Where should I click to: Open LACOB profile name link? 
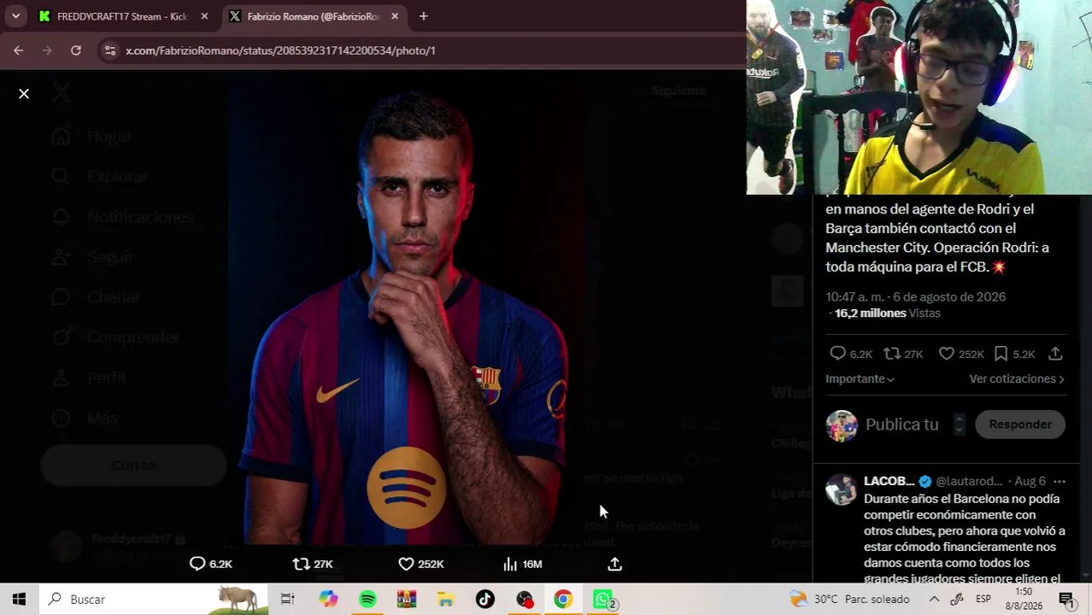point(889,481)
